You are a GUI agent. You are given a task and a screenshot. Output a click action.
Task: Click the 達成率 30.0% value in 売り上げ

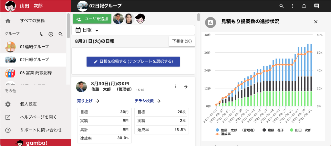point(123,138)
